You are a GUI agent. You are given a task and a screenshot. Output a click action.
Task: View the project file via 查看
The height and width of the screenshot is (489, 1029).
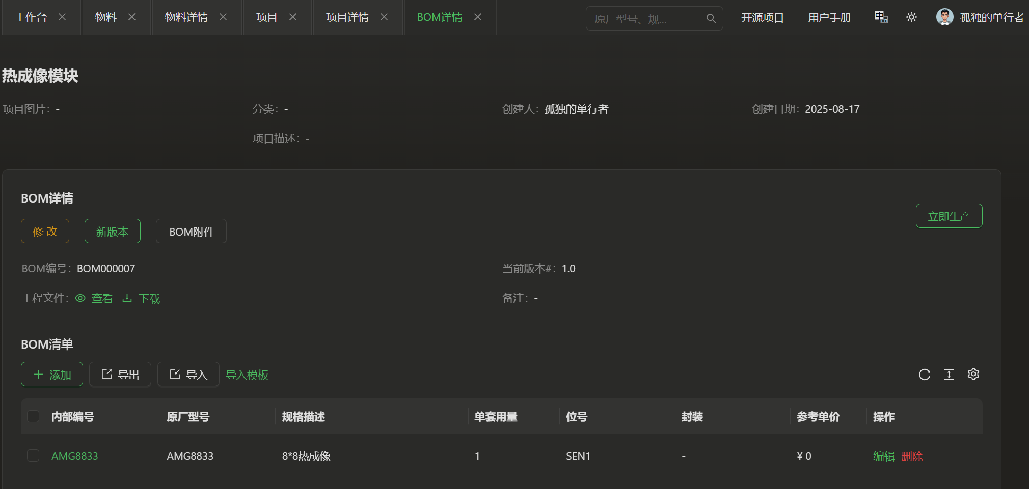[95, 299]
